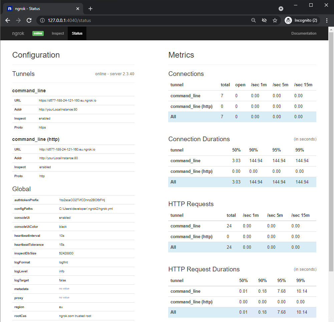
Task: Maximize the browser window
Action: (311, 5)
